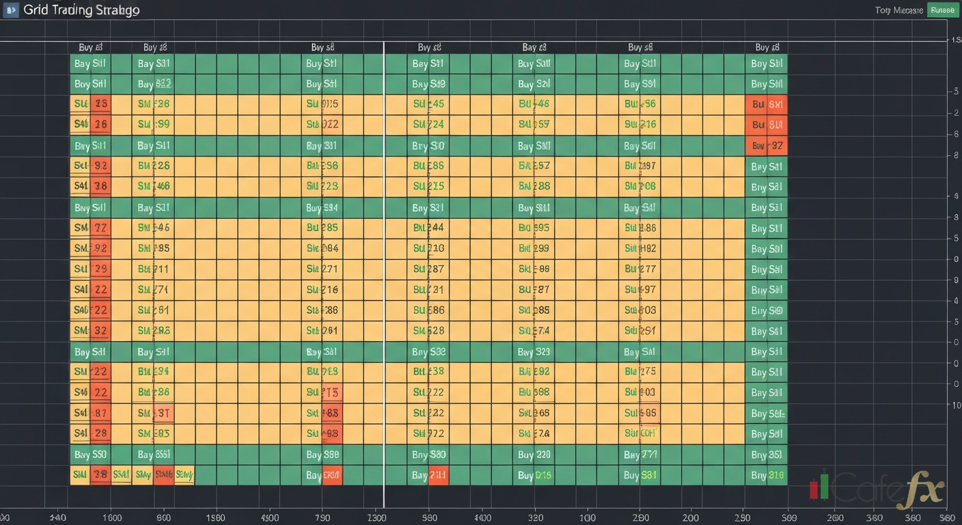Open the middle Buy Sell column header
Image resolution: width=962 pixels, height=525 pixels.
tap(429, 47)
